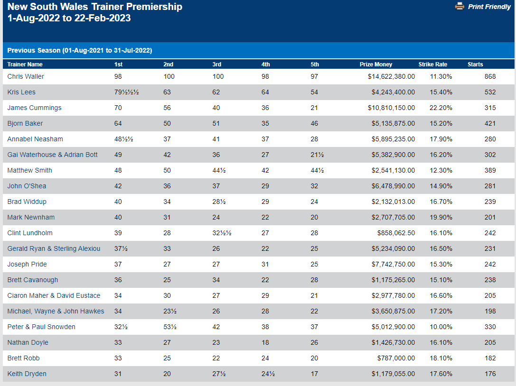Screen dimensions: 516x386
Task: Open Bjorn Baker's trainer page
Action: [x=25, y=123]
